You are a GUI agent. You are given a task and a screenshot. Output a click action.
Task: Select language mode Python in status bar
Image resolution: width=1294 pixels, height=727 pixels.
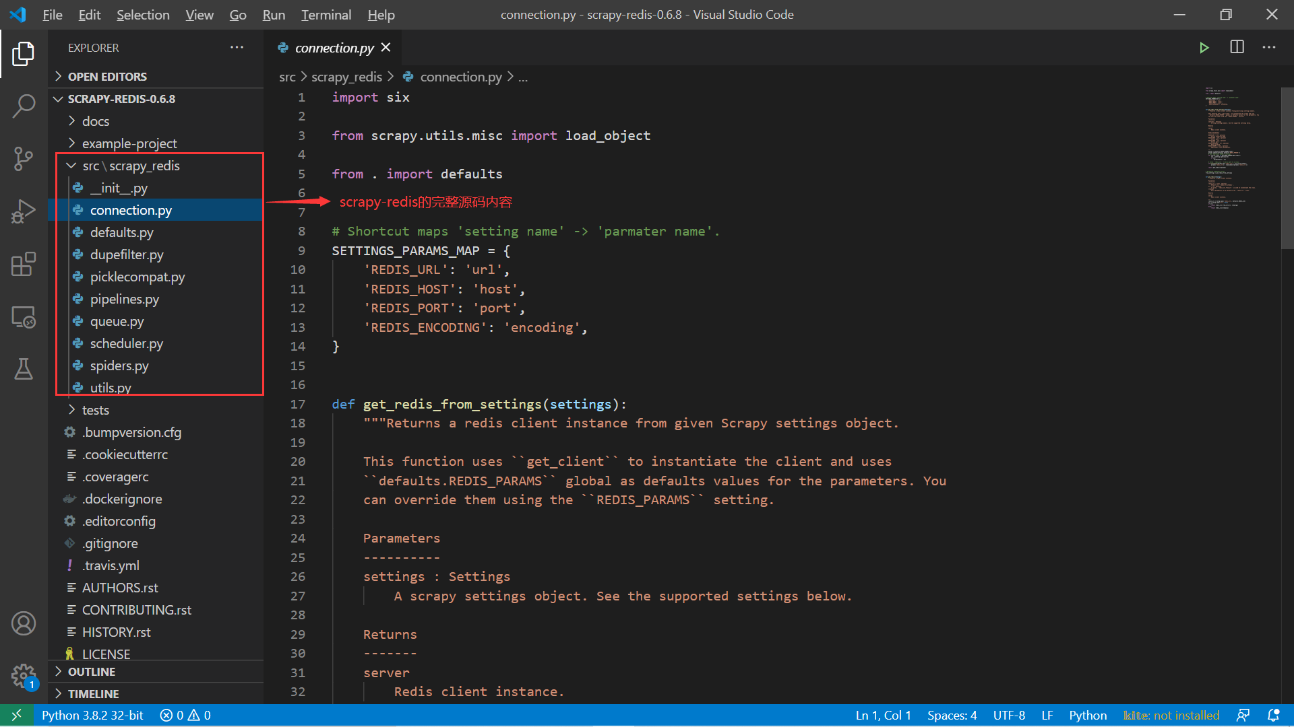(x=1088, y=715)
